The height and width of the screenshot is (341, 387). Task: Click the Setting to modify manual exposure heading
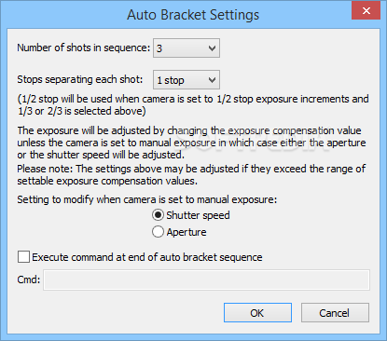tap(147, 199)
